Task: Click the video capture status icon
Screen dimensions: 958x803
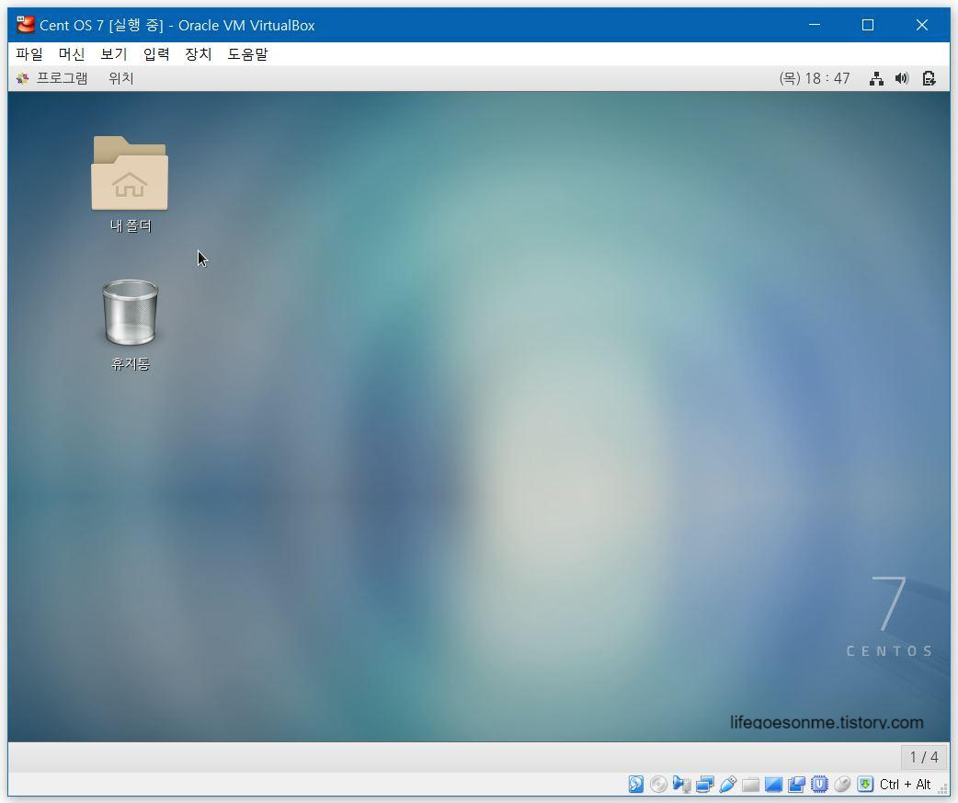Action: [x=796, y=784]
